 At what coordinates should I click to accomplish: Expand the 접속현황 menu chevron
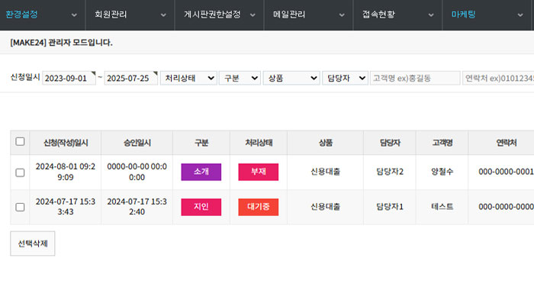431,15
